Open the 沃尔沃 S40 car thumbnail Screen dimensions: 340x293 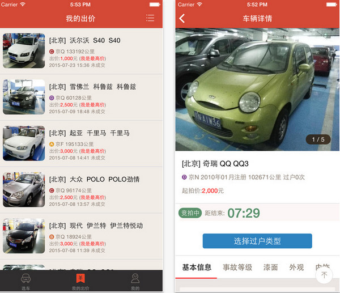(x=24, y=50)
